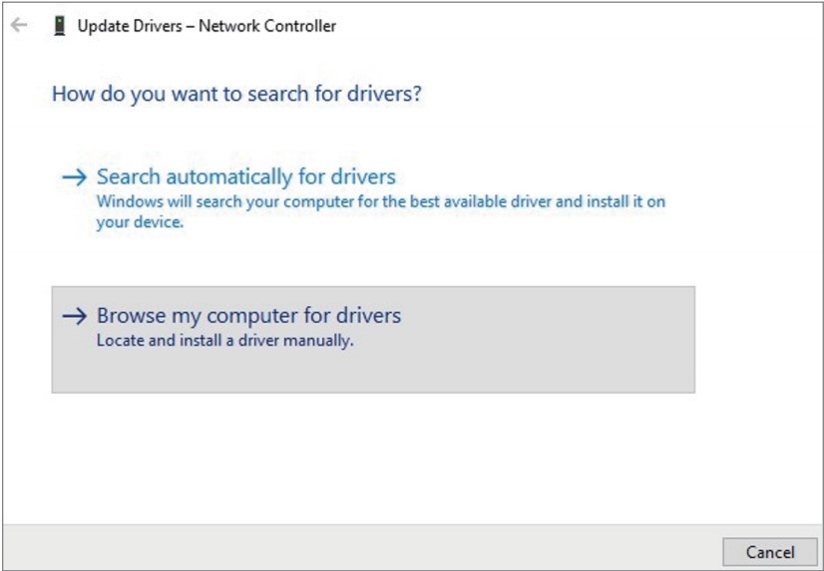Image resolution: width=824 pixels, height=571 pixels.
Task: Click the 'How do you want to search' heading
Action: point(236,95)
